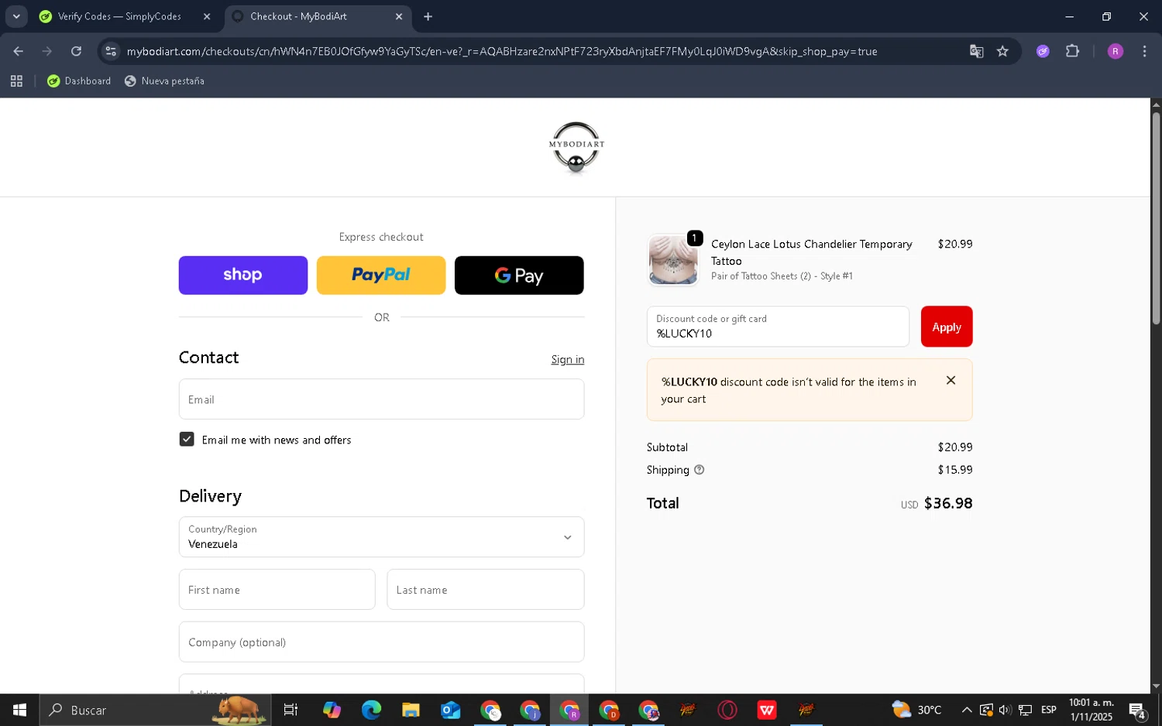Click the browser forward arrow
Image resolution: width=1162 pixels, height=726 pixels.
tap(47, 51)
